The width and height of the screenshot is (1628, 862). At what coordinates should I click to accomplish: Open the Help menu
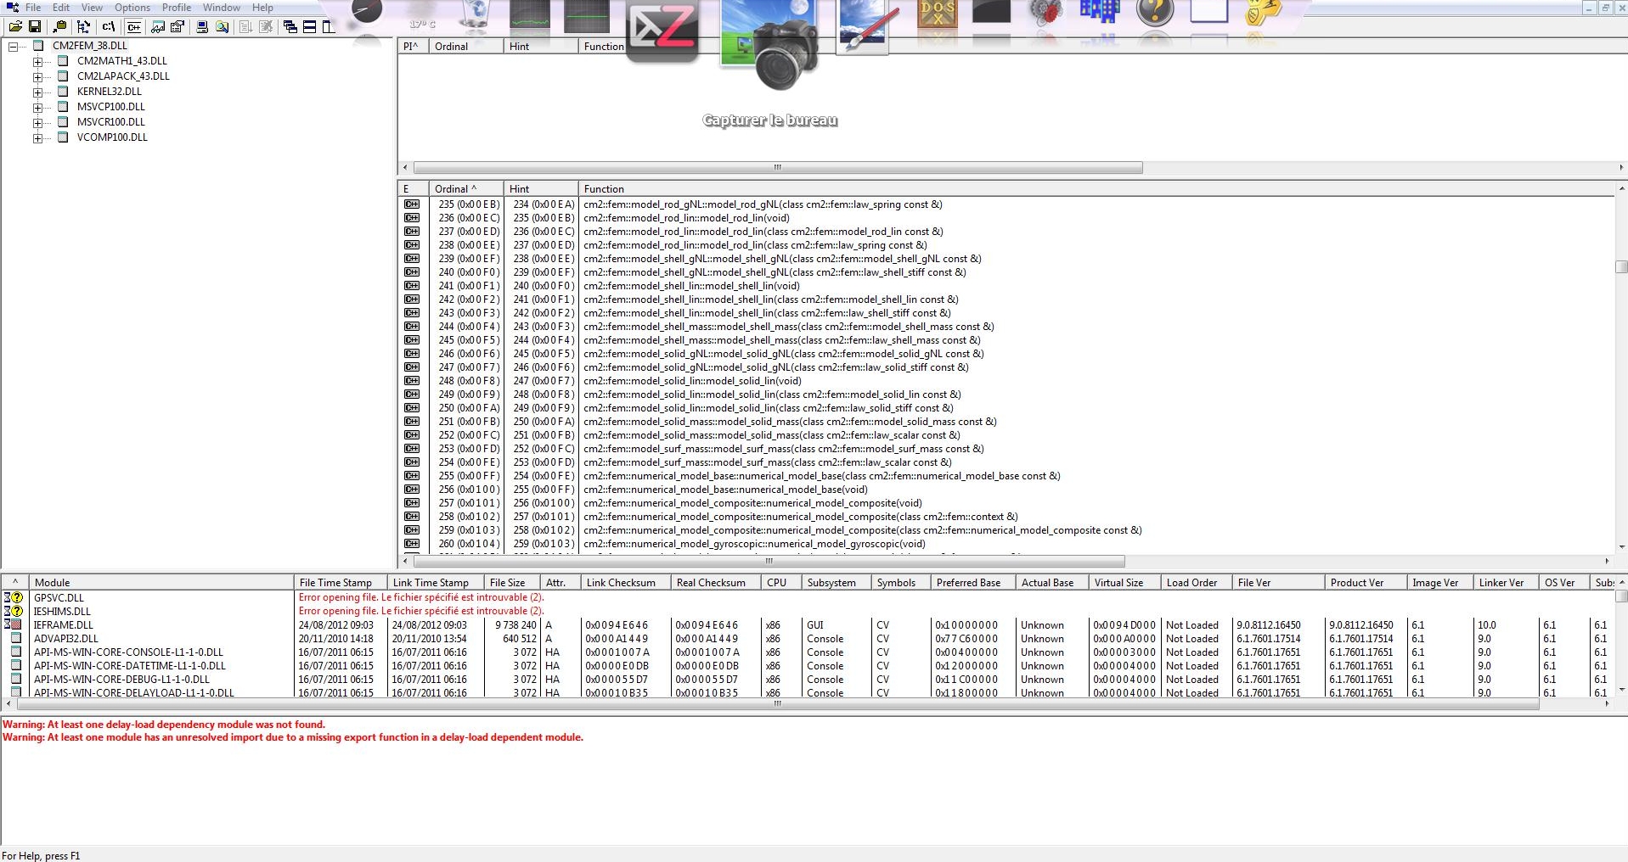pos(262,8)
